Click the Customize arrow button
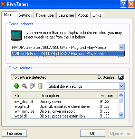Screen dimensions: 135x139 coord(121,77)
